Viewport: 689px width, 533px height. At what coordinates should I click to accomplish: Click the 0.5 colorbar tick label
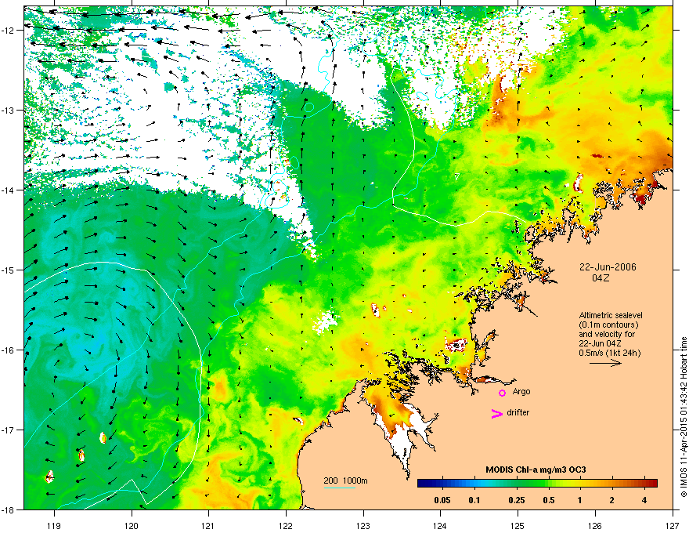click(548, 500)
